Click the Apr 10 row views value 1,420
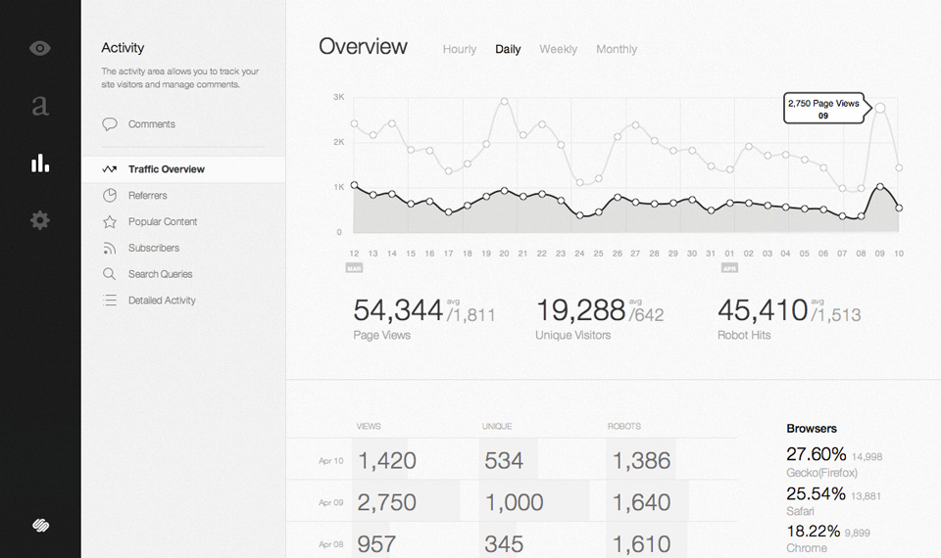The height and width of the screenshot is (558, 941). pyautogui.click(x=386, y=460)
